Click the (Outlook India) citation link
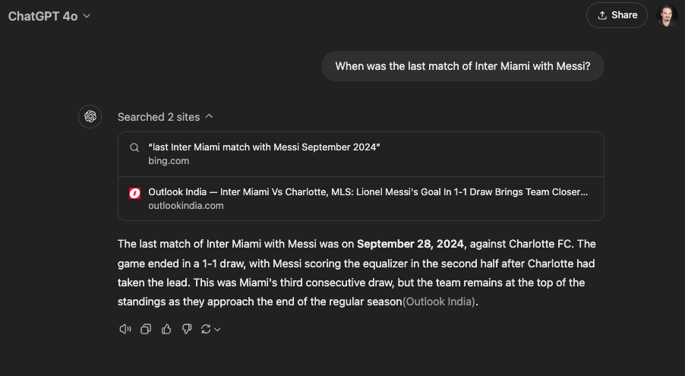Screen dimensions: 685x376 pos(440,302)
